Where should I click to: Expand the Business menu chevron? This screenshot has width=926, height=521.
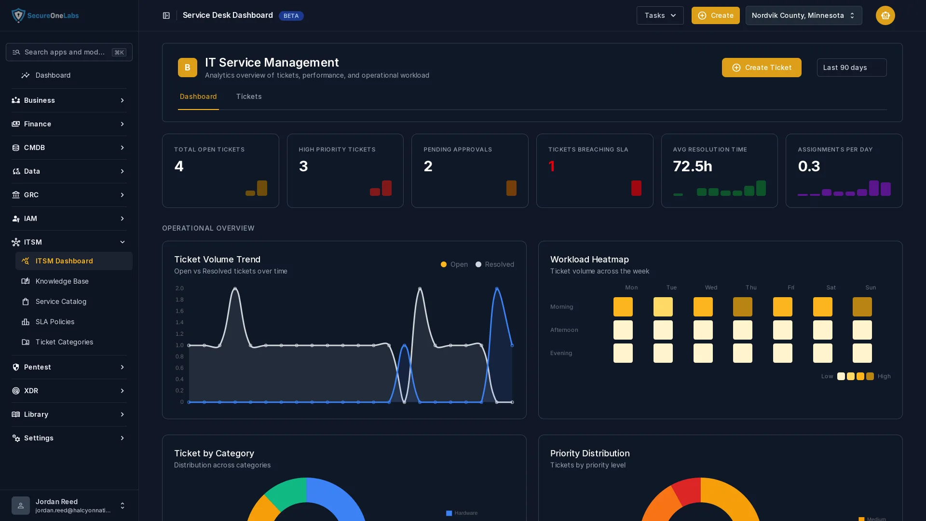click(x=123, y=100)
